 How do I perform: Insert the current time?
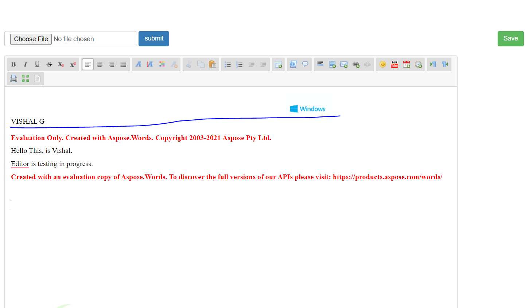tap(418, 65)
